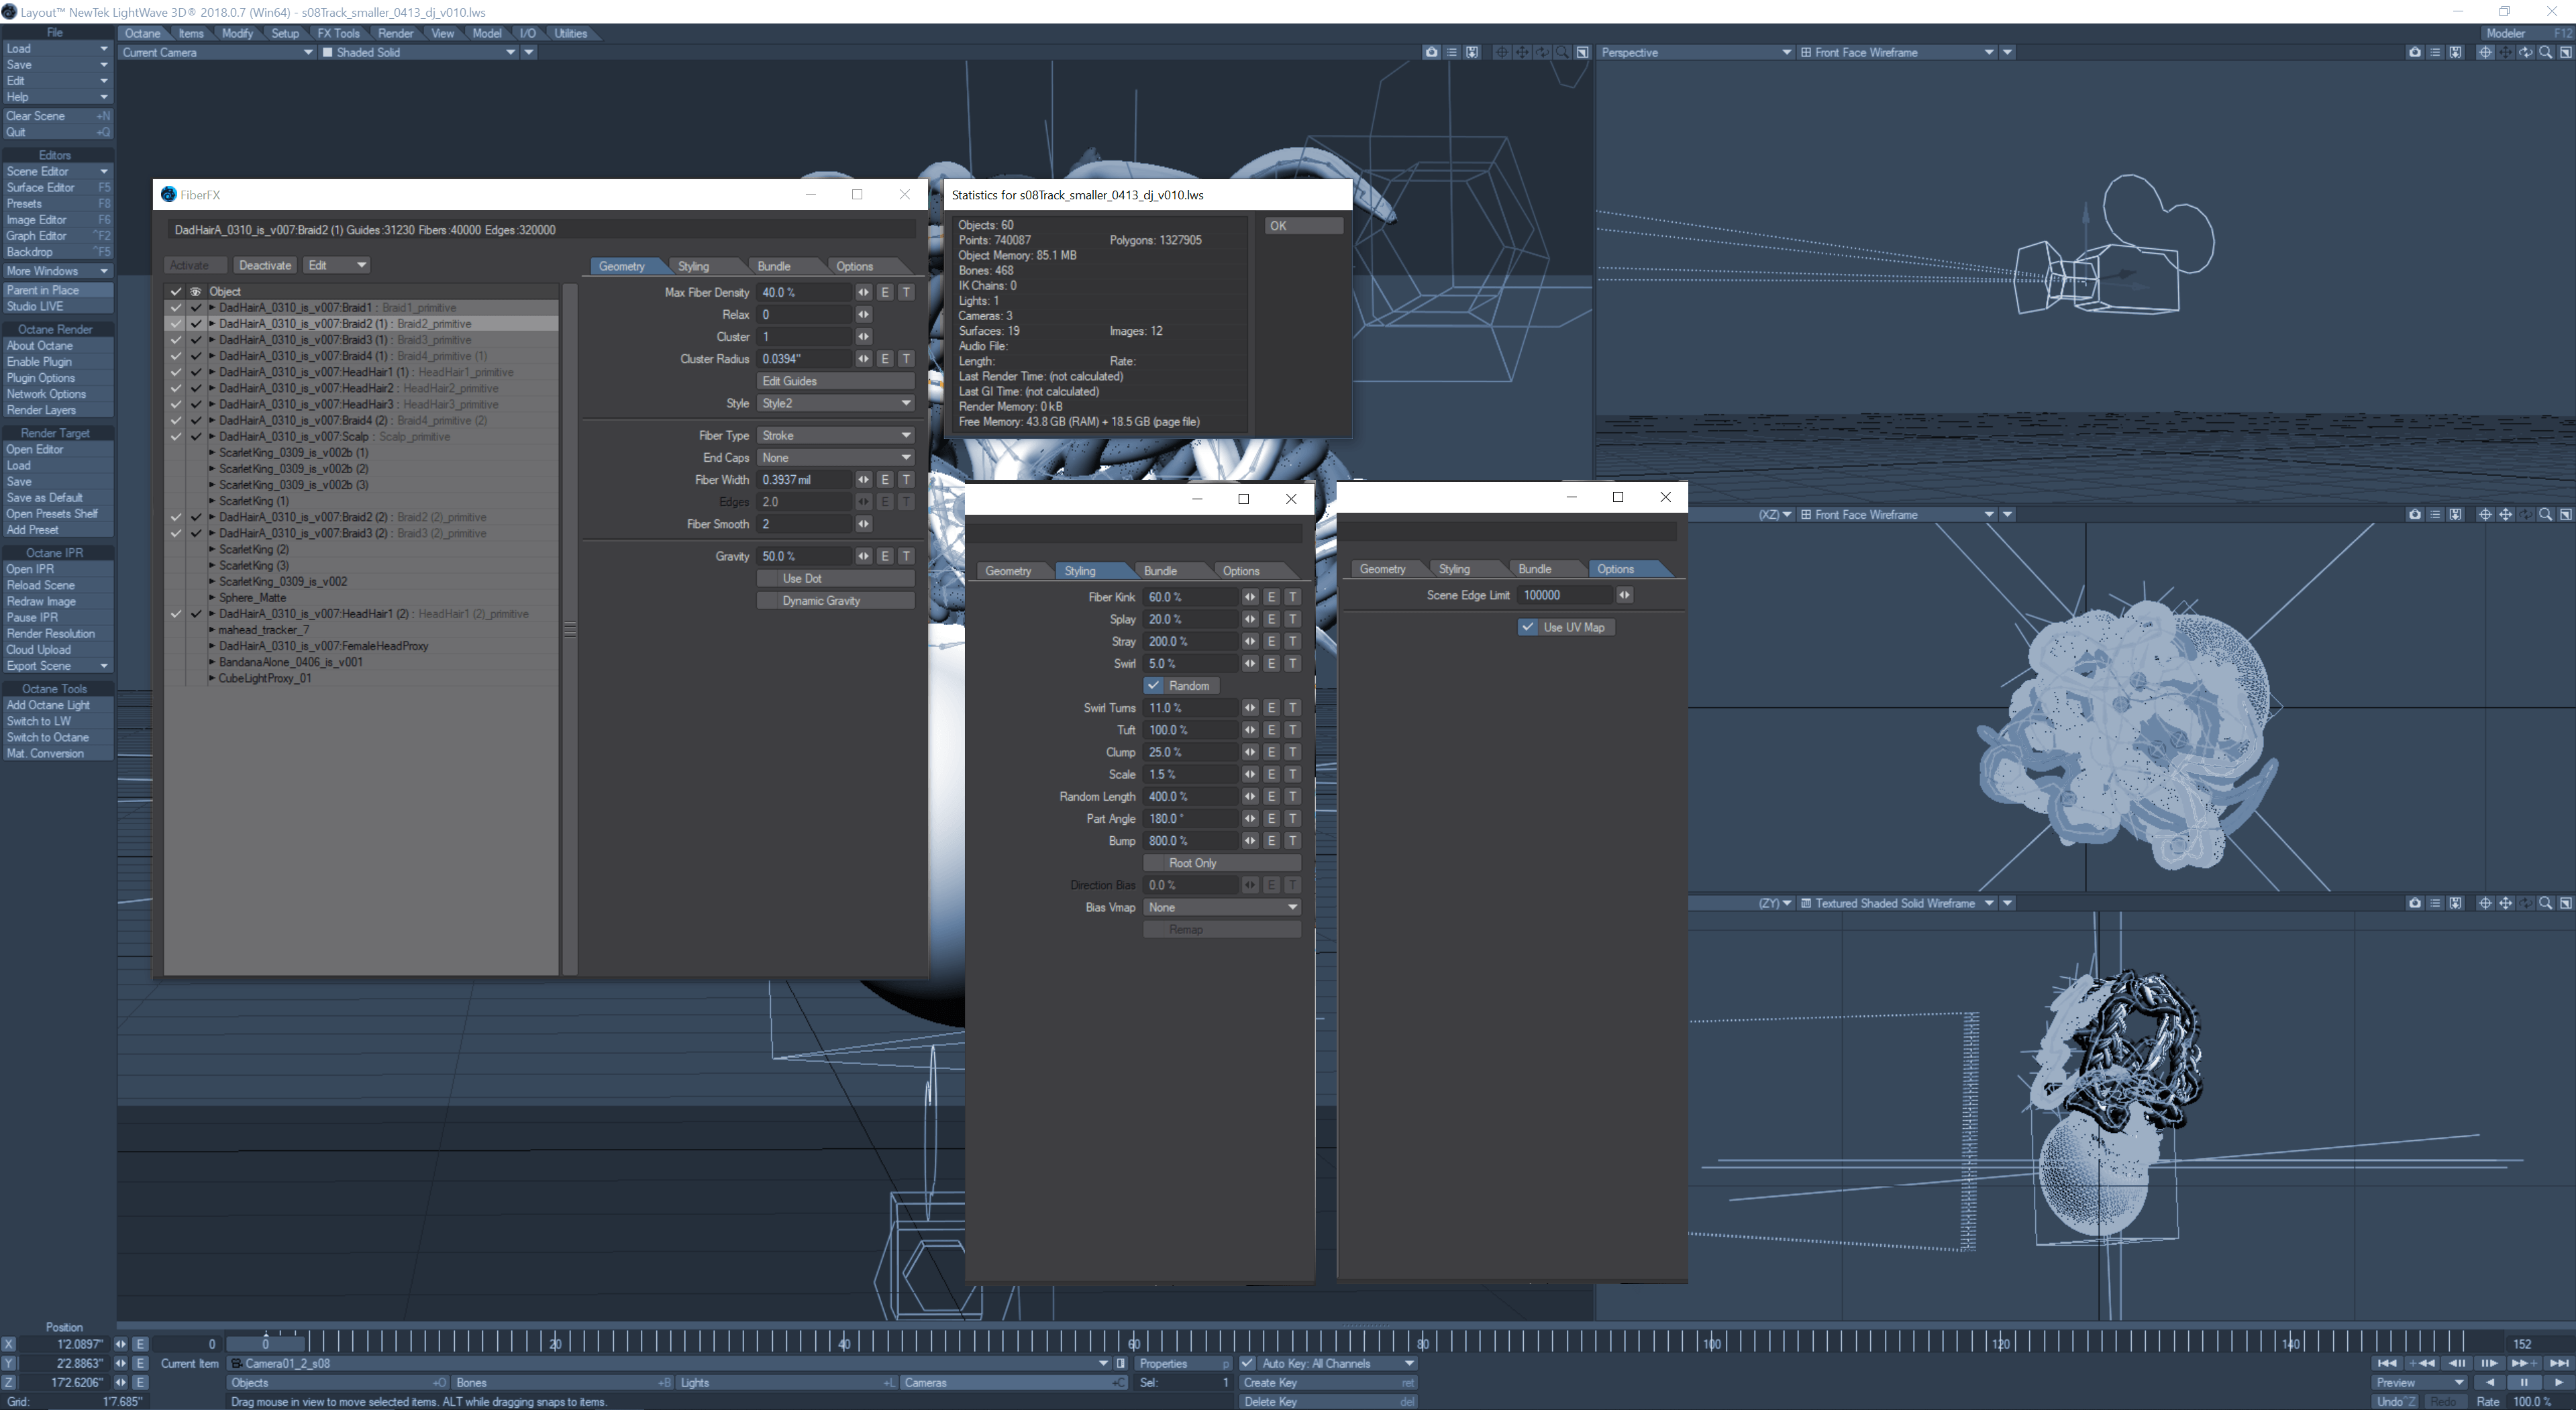Uncheck the Use UV Map checkbox

[x=1527, y=627]
